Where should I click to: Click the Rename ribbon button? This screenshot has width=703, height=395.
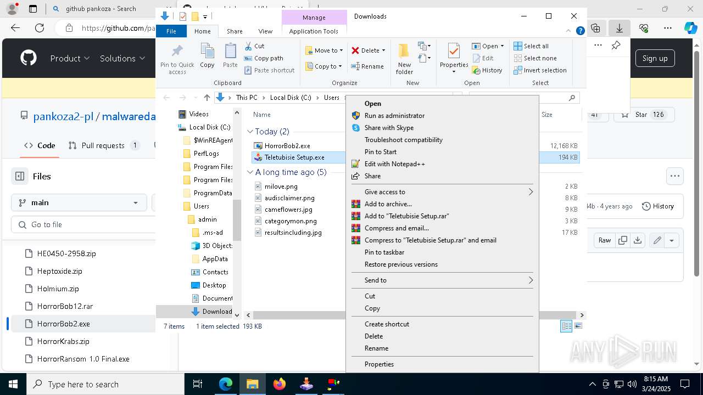pyautogui.click(x=368, y=66)
